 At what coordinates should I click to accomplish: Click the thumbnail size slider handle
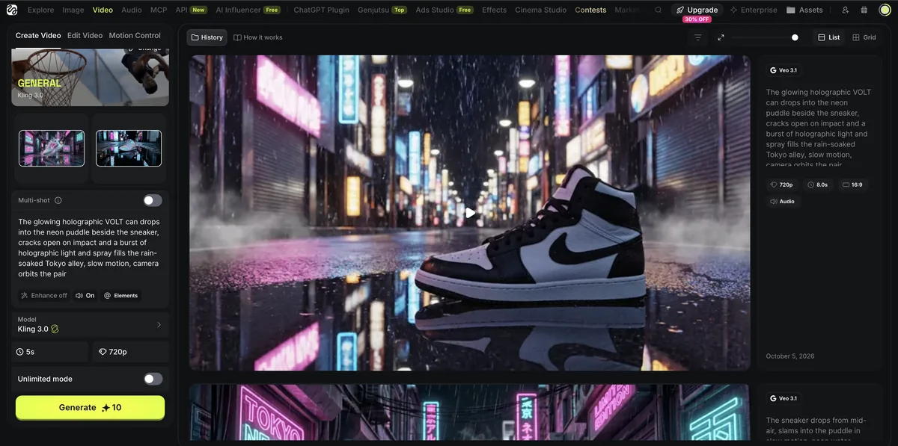coord(795,37)
